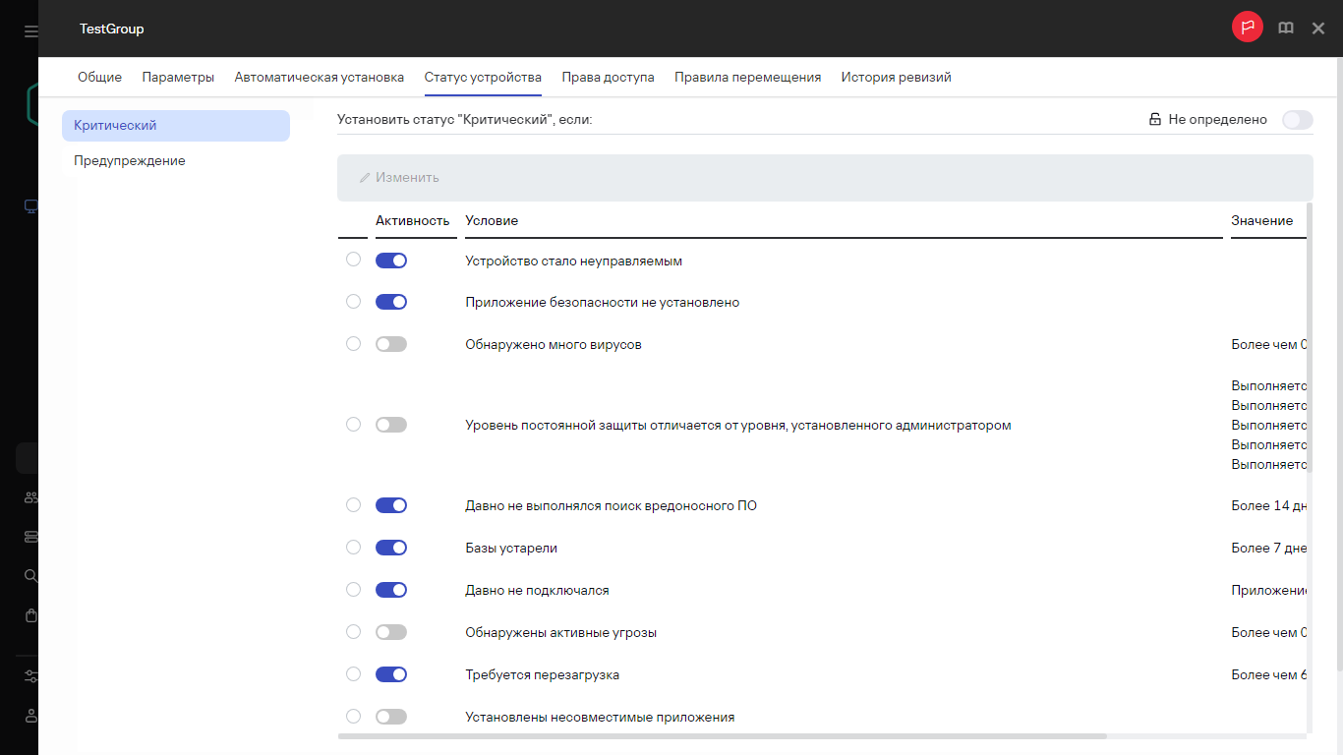
Task: Click the horizontal scrollbar under the conditions table
Action: coord(722,735)
